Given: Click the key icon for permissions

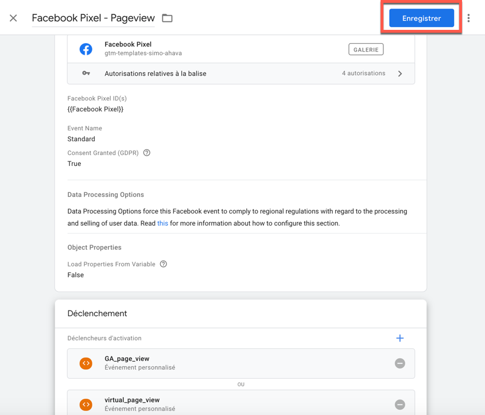Looking at the screenshot, I should [86, 73].
